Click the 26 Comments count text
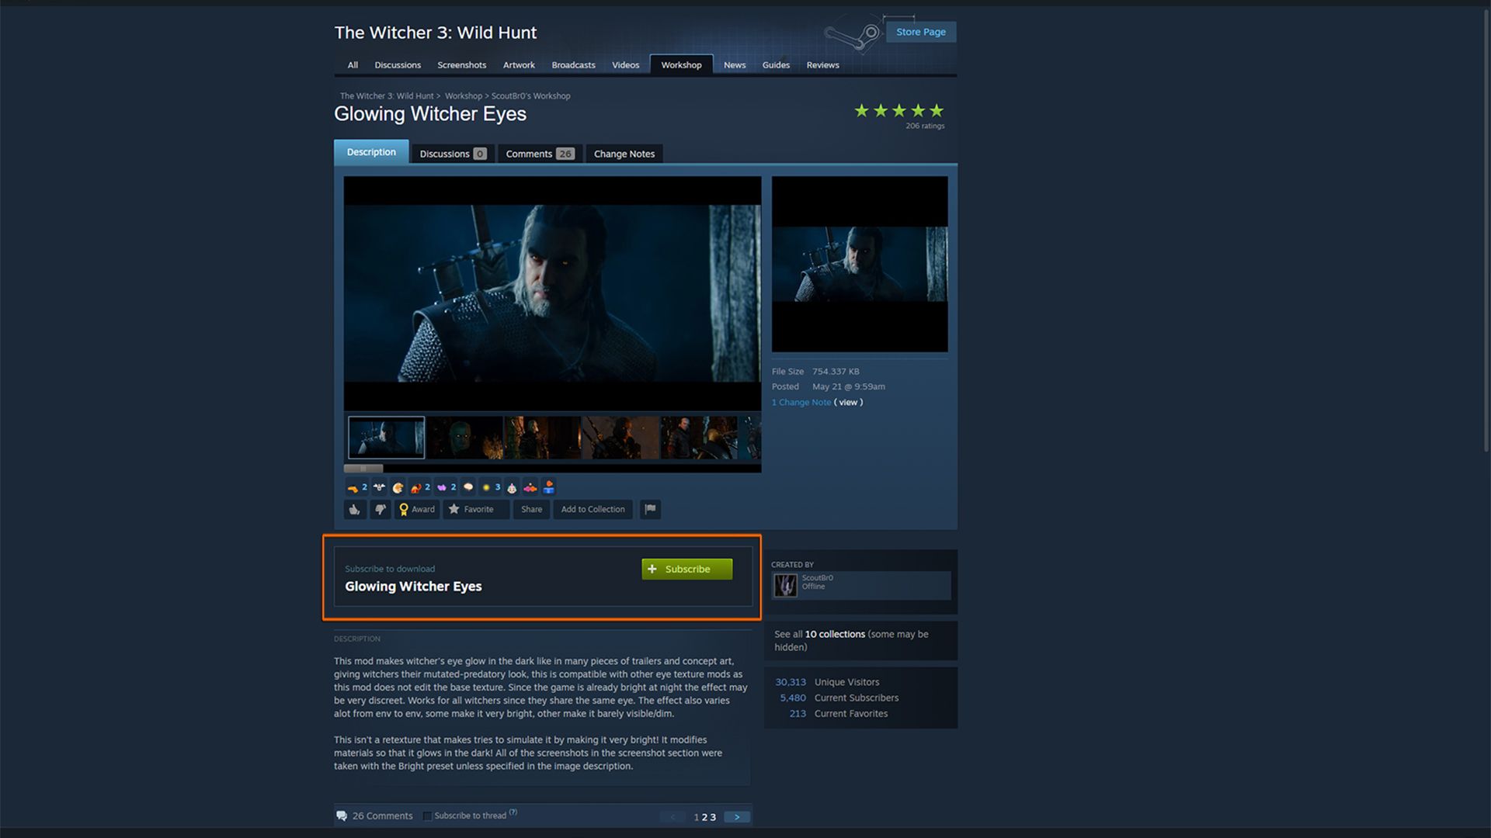This screenshot has height=838, width=1491. (383, 816)
